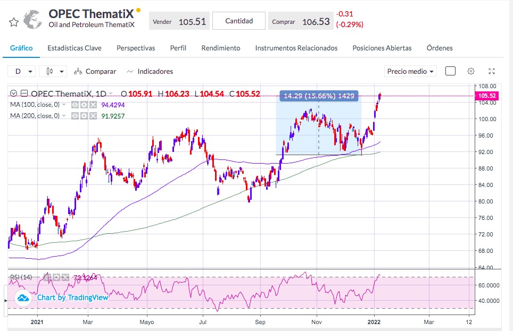The width and height of the screenshot is (513, 331).
Task: Open the Perspectivas tab
Action: pyautogui.click(x=136, y=48)
